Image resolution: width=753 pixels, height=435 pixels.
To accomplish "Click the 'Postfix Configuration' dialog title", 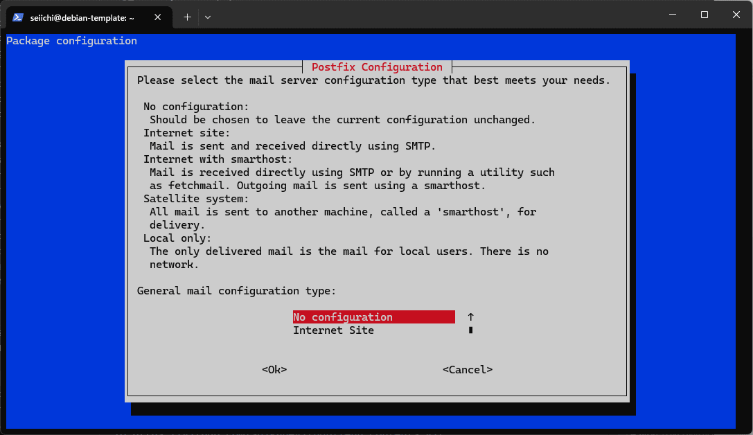I will (x=377, y=67).
